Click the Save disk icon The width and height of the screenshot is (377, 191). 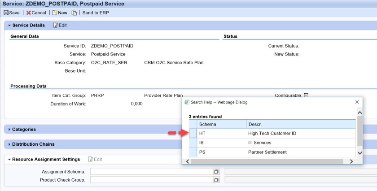click(6, 13)
